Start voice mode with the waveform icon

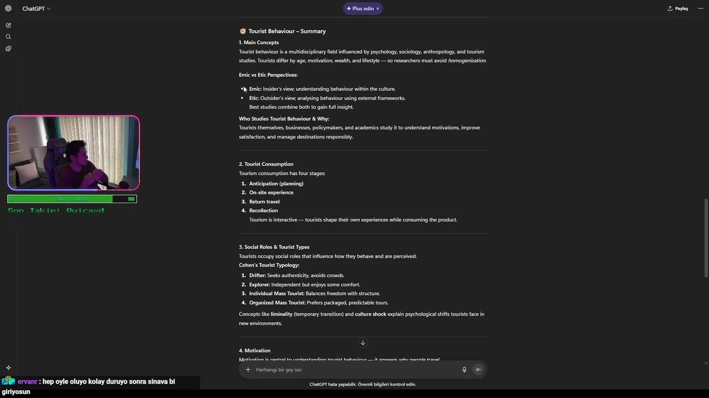(x=478, y=370)
